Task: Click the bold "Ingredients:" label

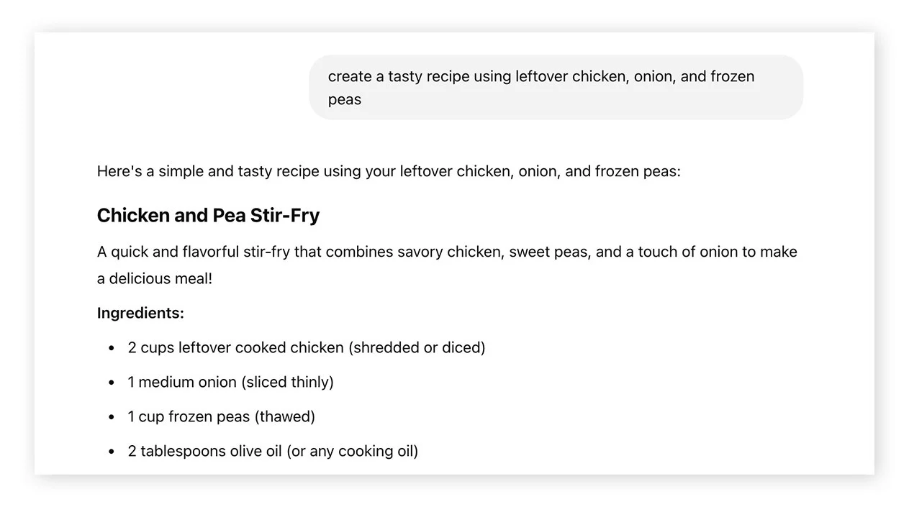Action: (140, 313)
